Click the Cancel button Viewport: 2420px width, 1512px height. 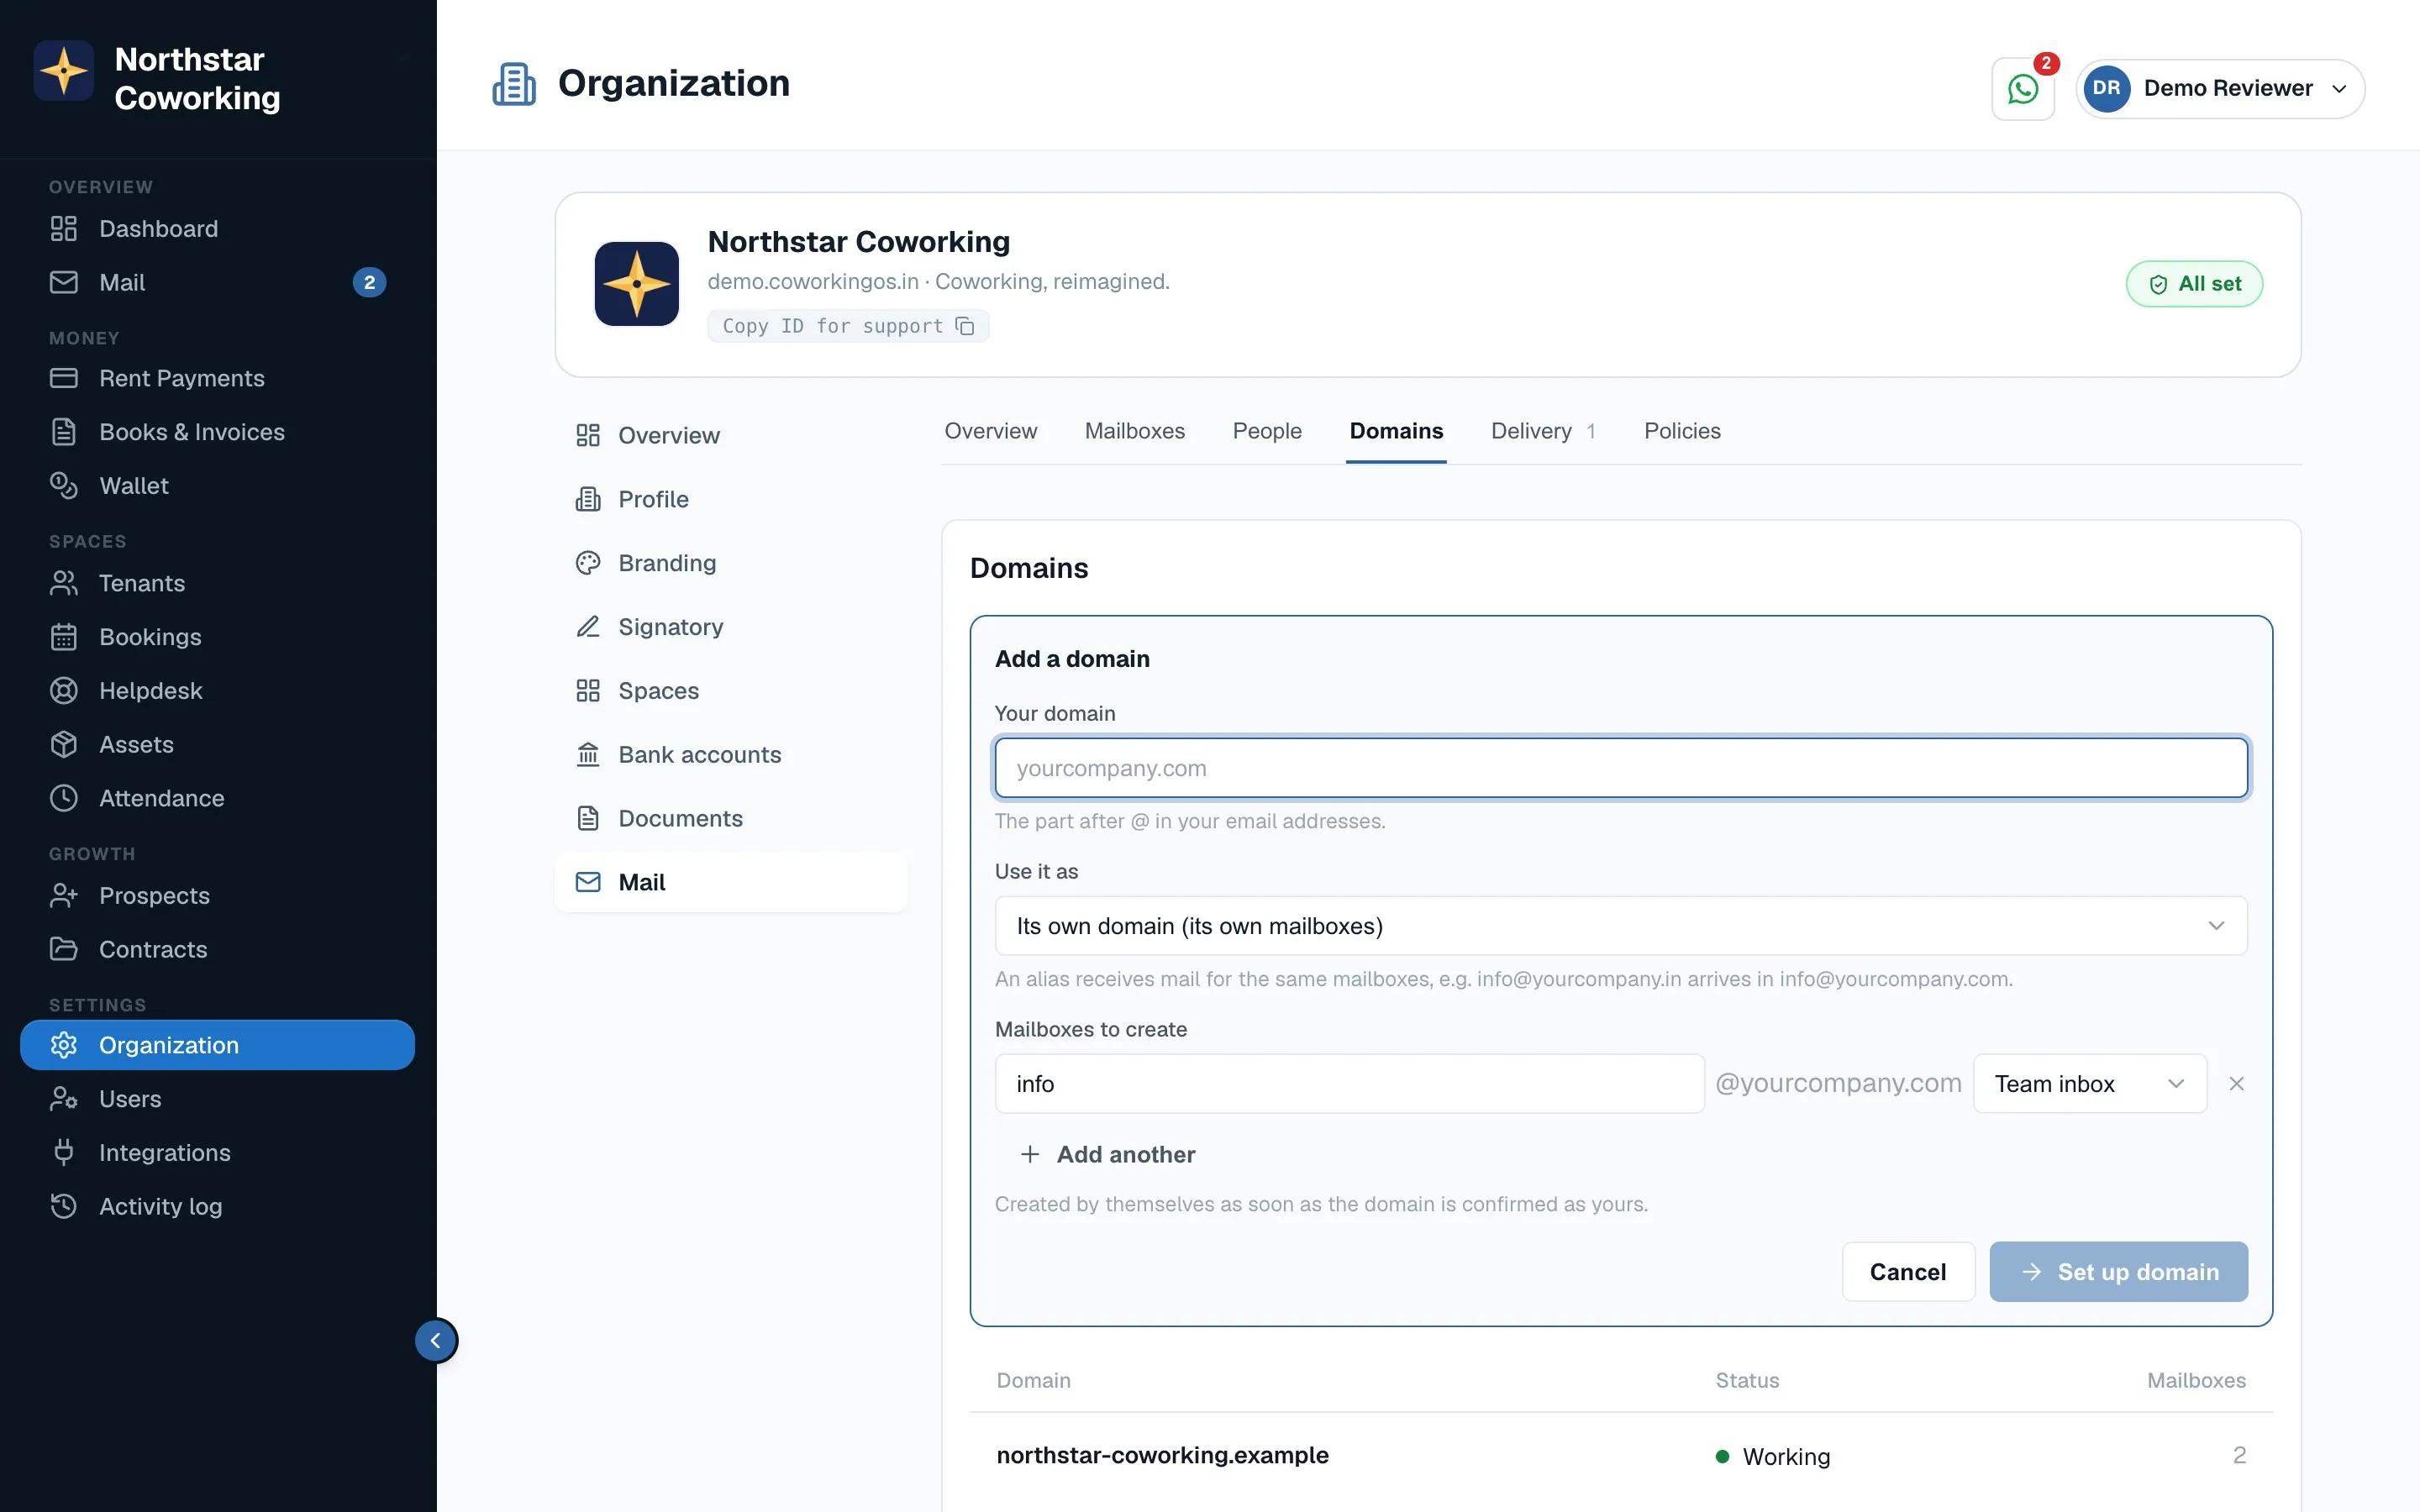coord(1907,1272)
